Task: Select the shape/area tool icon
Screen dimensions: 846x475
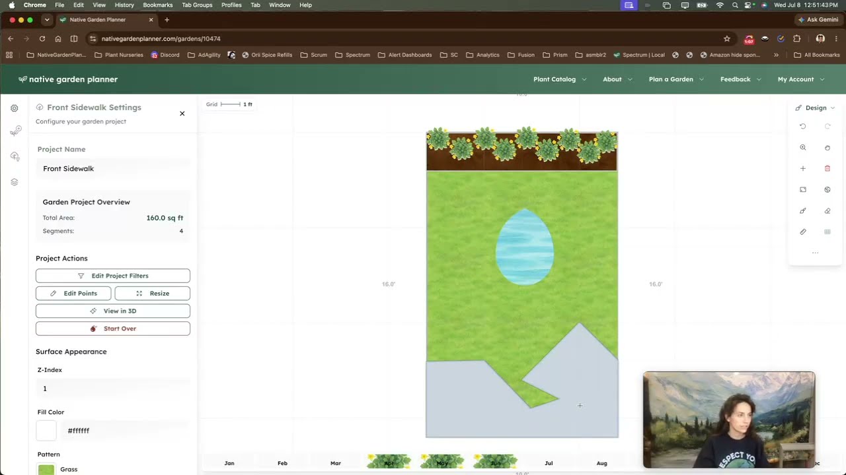Action: pyautogui.click(x=803, y=189)
